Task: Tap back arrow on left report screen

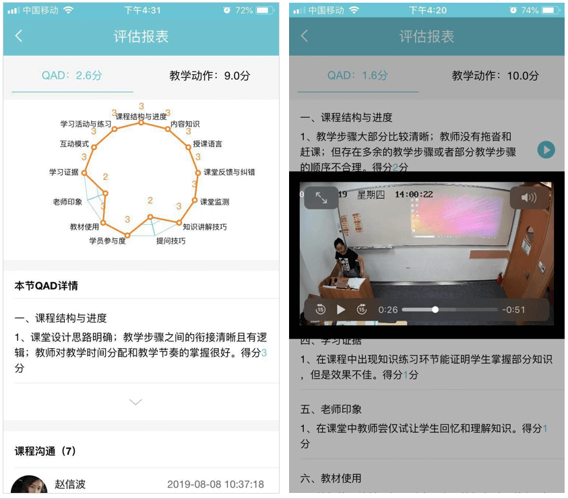Action: [x=19, y=36]
